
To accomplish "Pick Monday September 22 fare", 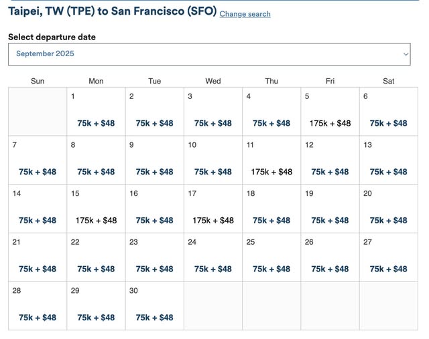I will (x=96, y=269).
